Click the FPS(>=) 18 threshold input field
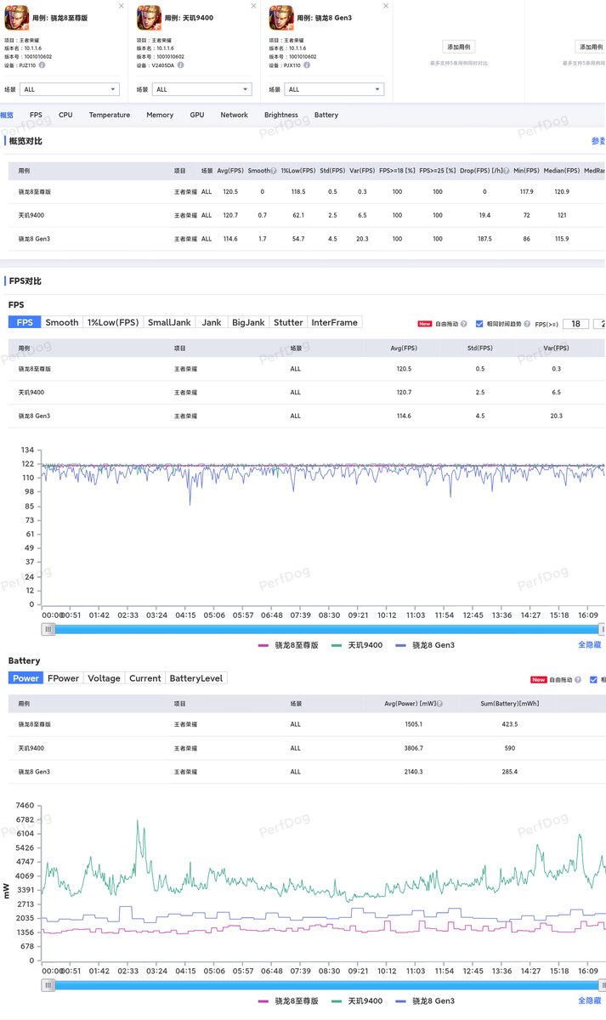606x1020 pixels. tap(575, 324)
